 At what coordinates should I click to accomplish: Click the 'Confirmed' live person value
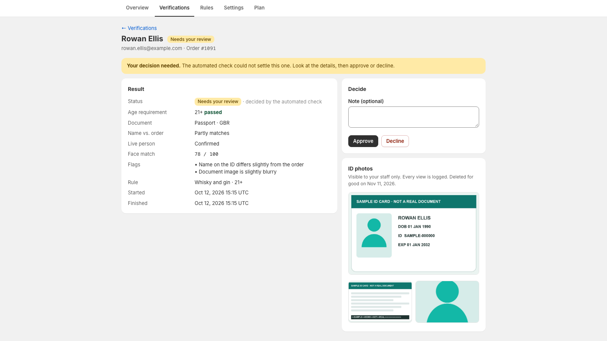(207, 144)
